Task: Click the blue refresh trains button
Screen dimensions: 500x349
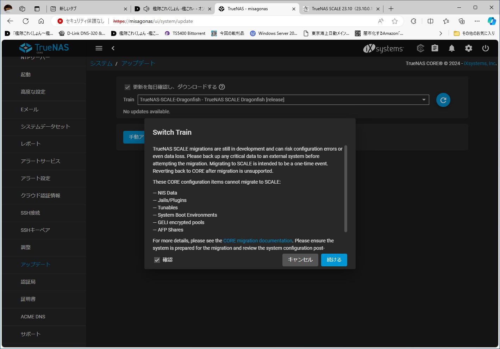Action: click(443, 100)
